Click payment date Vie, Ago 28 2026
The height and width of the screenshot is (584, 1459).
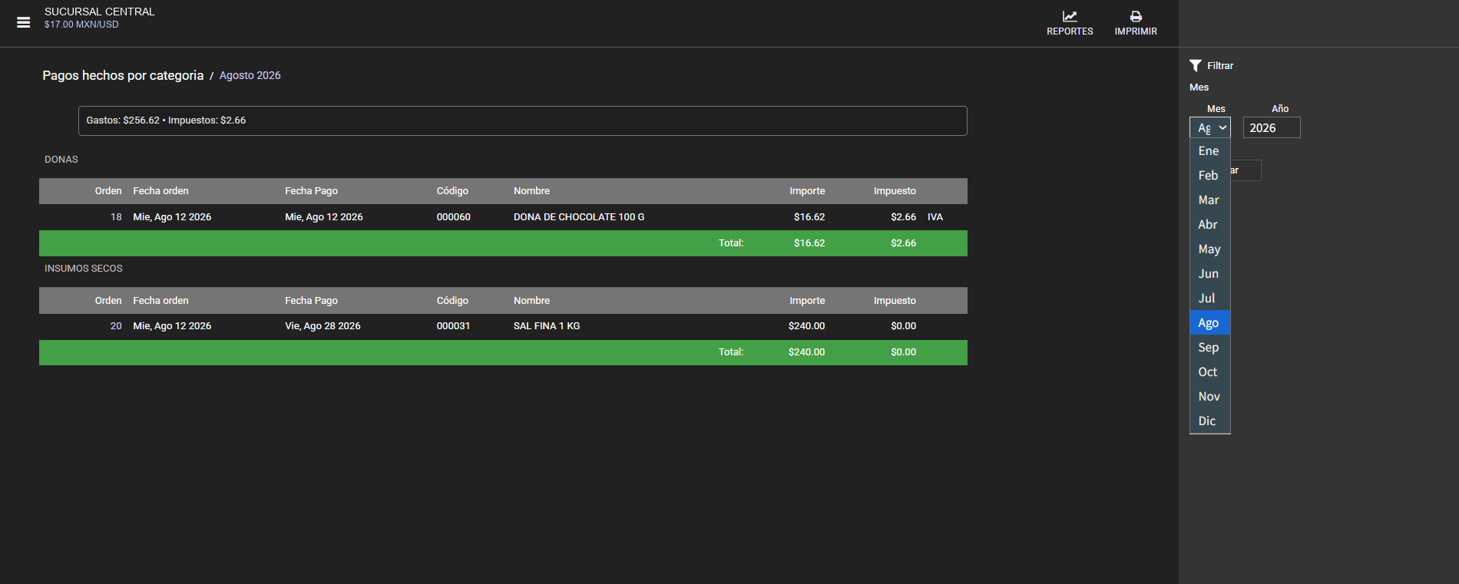[x=323, y=326]
